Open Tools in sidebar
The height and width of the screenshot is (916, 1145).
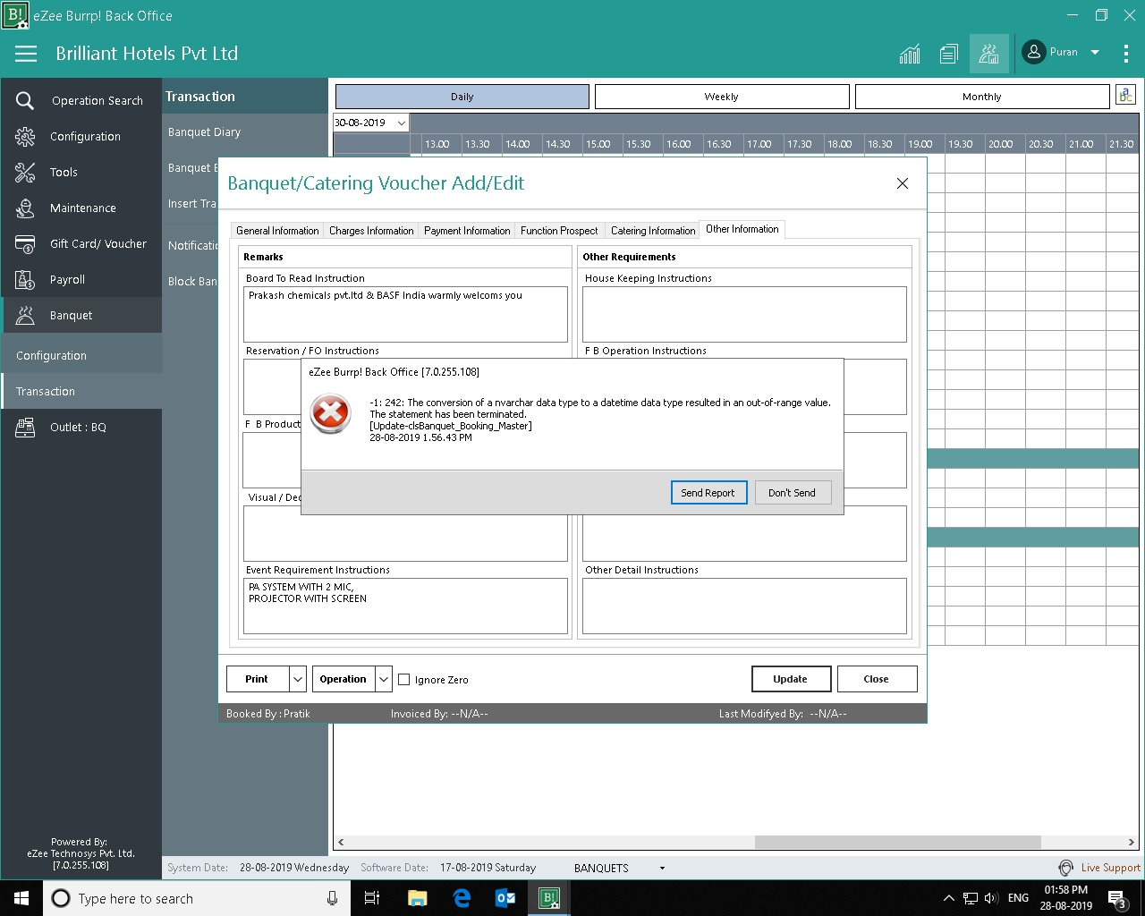[81, 172]
